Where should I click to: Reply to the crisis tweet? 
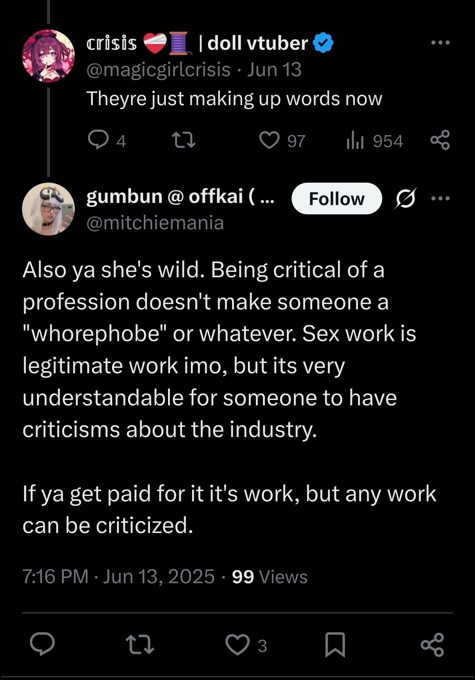tap(99, 140)
